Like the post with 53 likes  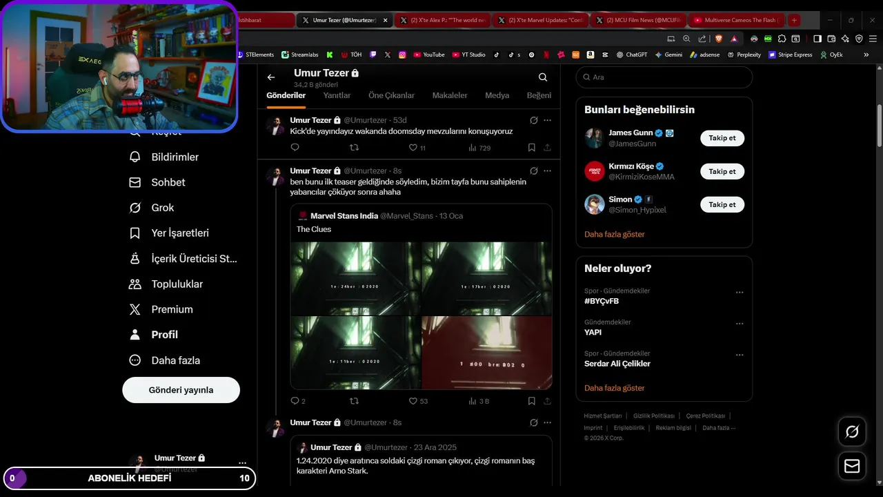(x=418, y=401)
